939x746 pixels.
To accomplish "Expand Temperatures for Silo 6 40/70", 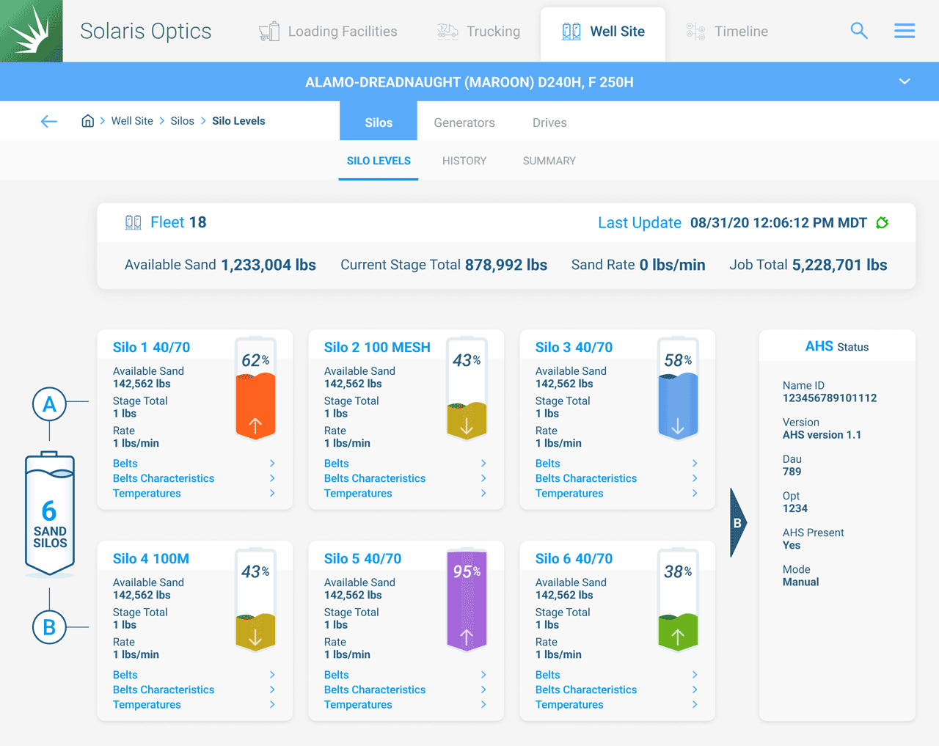I will click(569, 704).
